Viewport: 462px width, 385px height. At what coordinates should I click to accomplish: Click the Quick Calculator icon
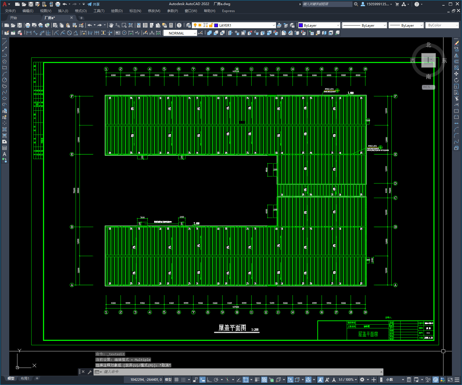click(x=171, y=25)
